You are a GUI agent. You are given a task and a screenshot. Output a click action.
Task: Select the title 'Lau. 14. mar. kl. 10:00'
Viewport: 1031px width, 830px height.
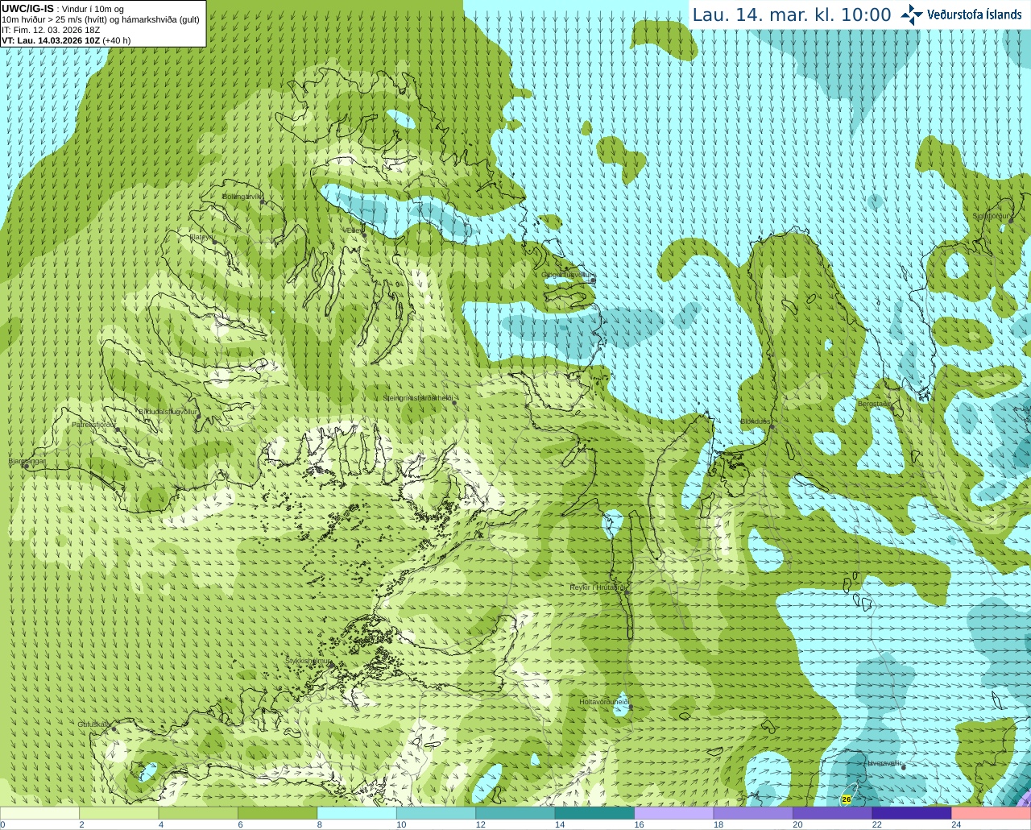tap(792, 15)
